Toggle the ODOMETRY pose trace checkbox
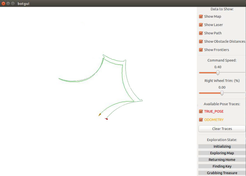Viewport: 246px width, 176px height. (x=201, y=120)
